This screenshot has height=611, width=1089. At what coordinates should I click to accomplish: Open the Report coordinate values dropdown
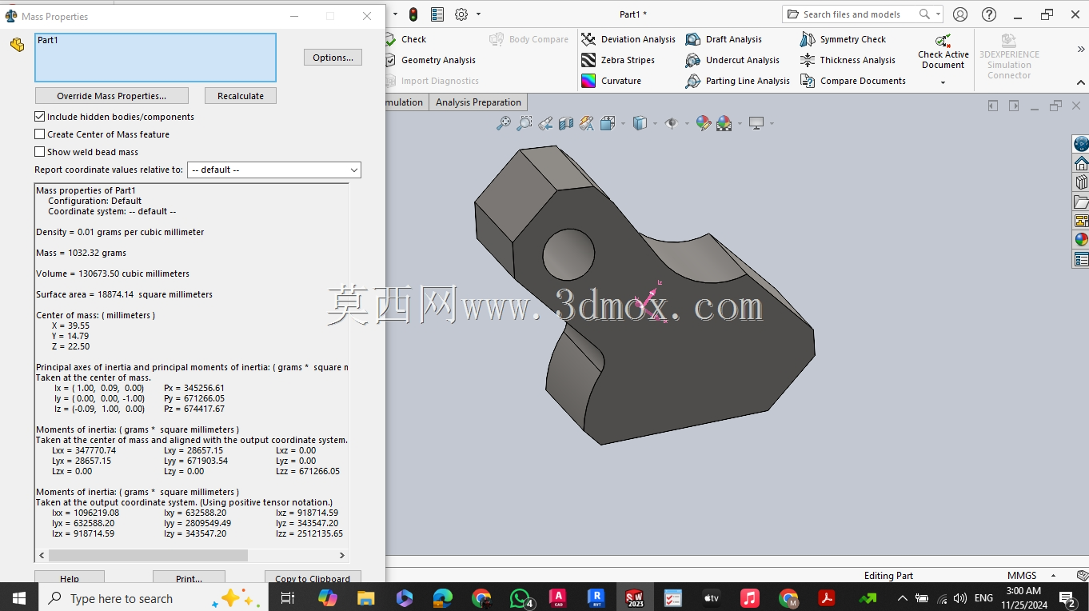(x=274, y=170)
